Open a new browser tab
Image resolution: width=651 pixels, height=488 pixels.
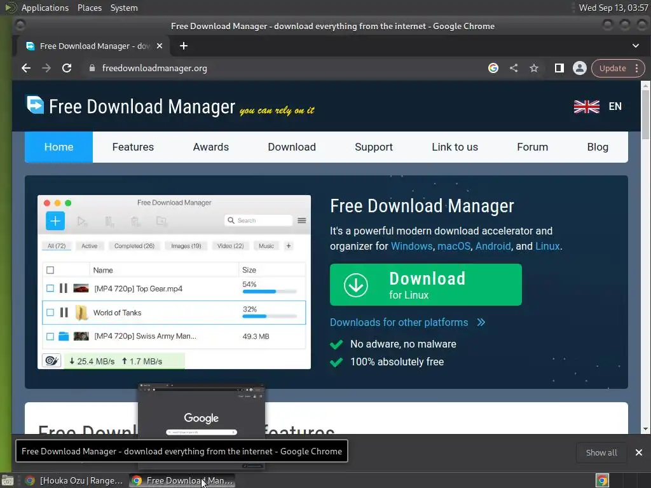click(x=184, y=46)
